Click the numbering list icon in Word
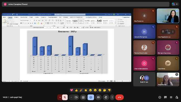 [x=50, y=21]
